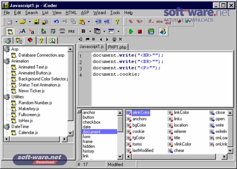The image size is (237, 169).
Task: Select 'history' in object list
Action: [89, 151]
